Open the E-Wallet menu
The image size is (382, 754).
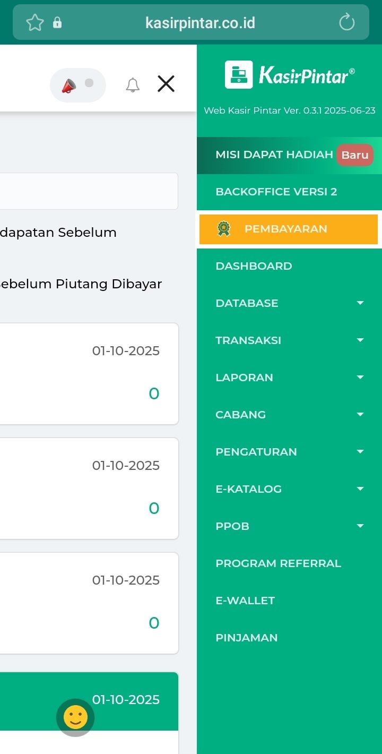click(245, 601)
